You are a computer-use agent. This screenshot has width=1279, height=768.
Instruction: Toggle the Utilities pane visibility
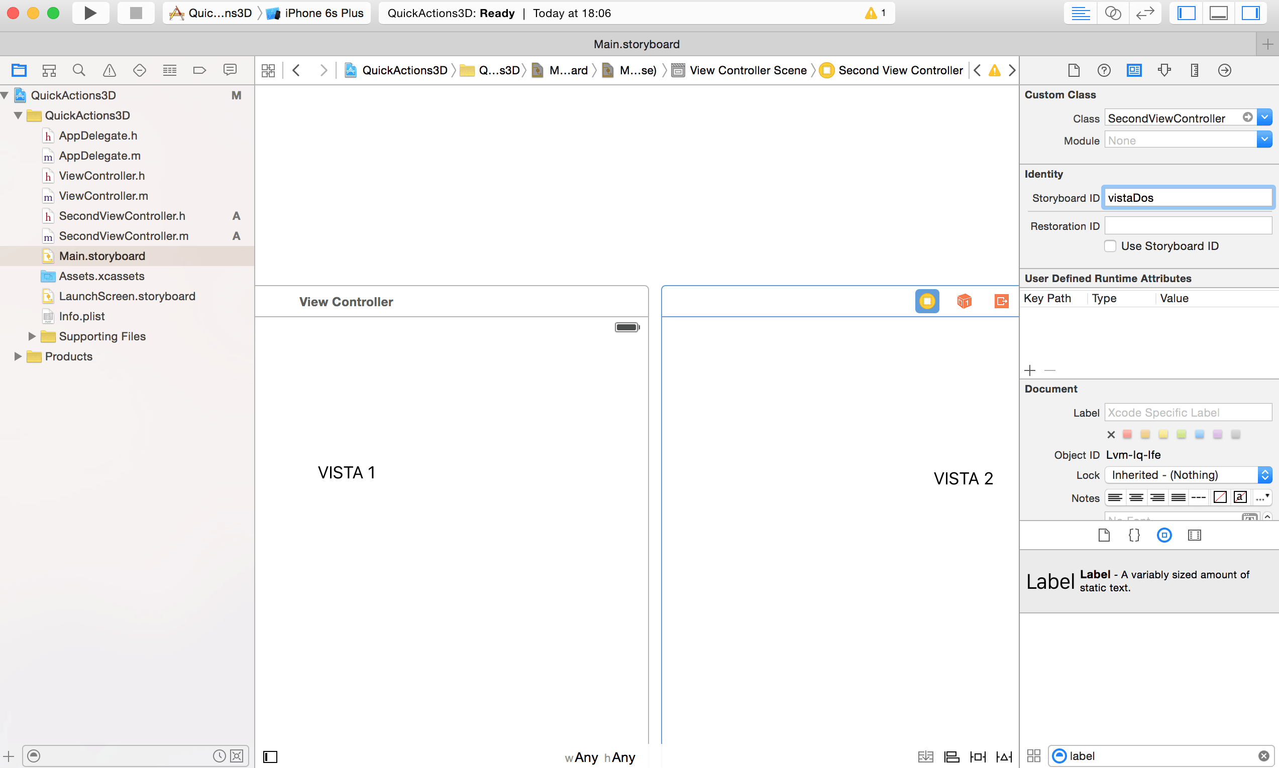click(x=1250, y=13)
